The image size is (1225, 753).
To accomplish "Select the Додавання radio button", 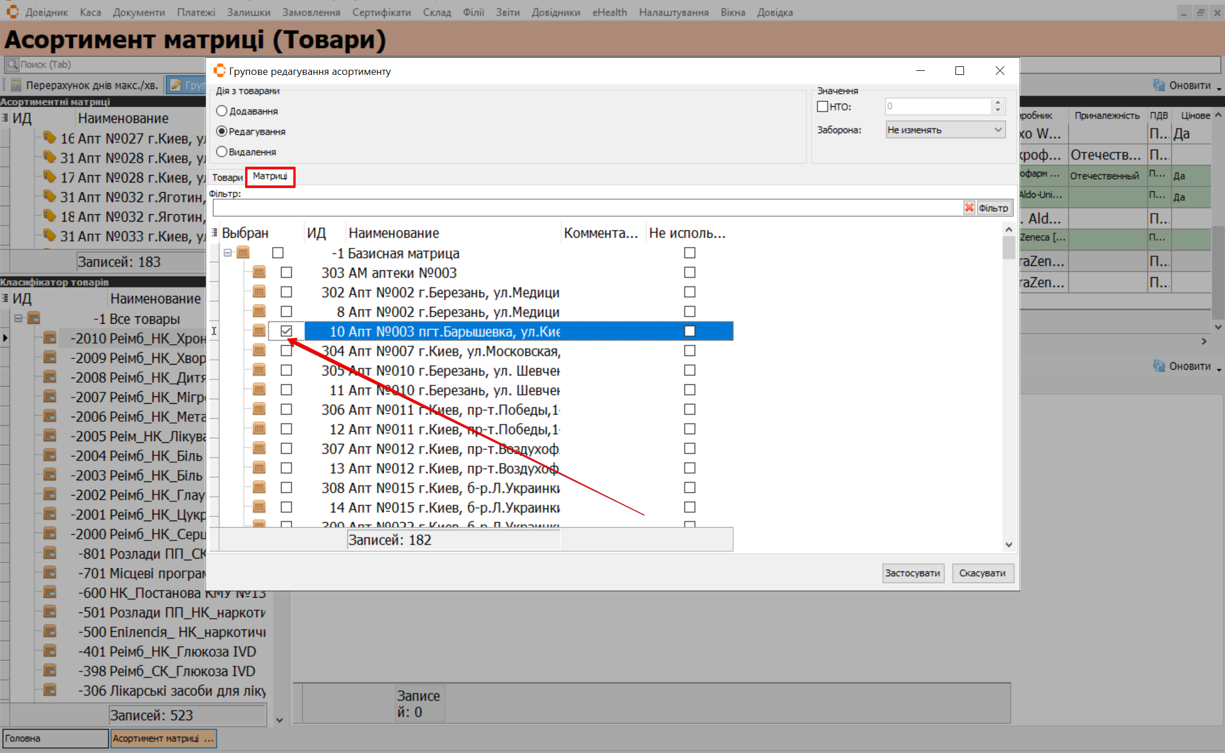I will [x=222, y=111].
